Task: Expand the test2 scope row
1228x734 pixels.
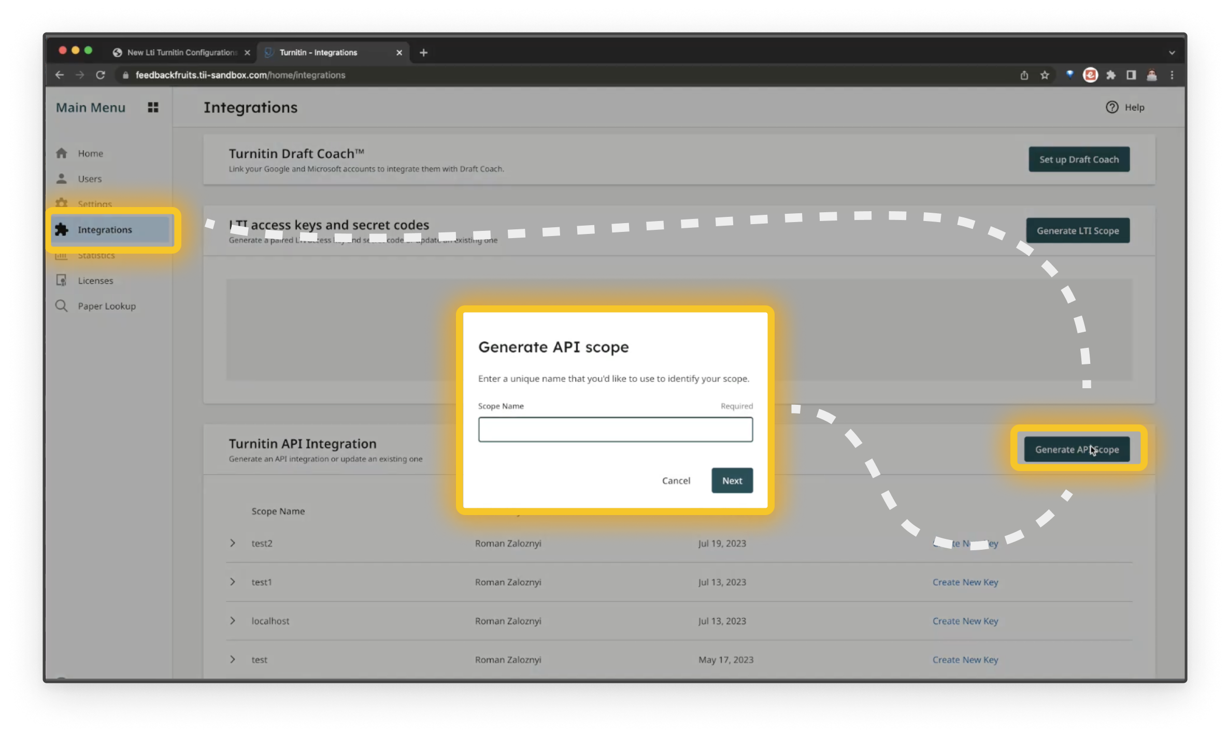Action: pyautogui.click(x=233, y=543)
